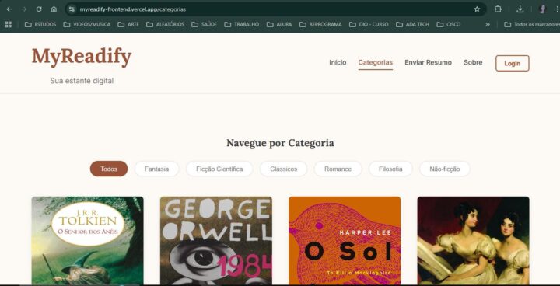This screenshot has height=286, width=560.
Task: Open the ARTE bookmark folder
Action: [x=128, y=24]
